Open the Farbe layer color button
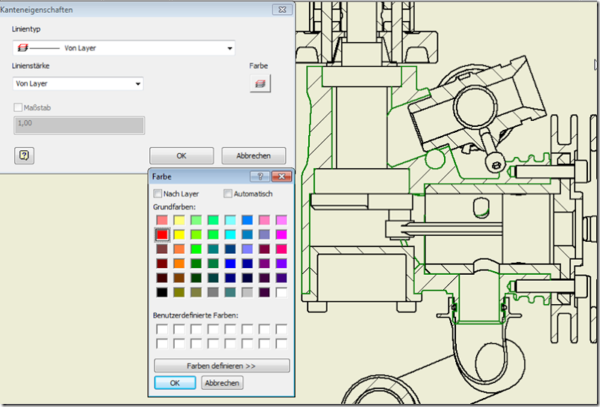Screen dimensions: 600x407 pos(260,83)
